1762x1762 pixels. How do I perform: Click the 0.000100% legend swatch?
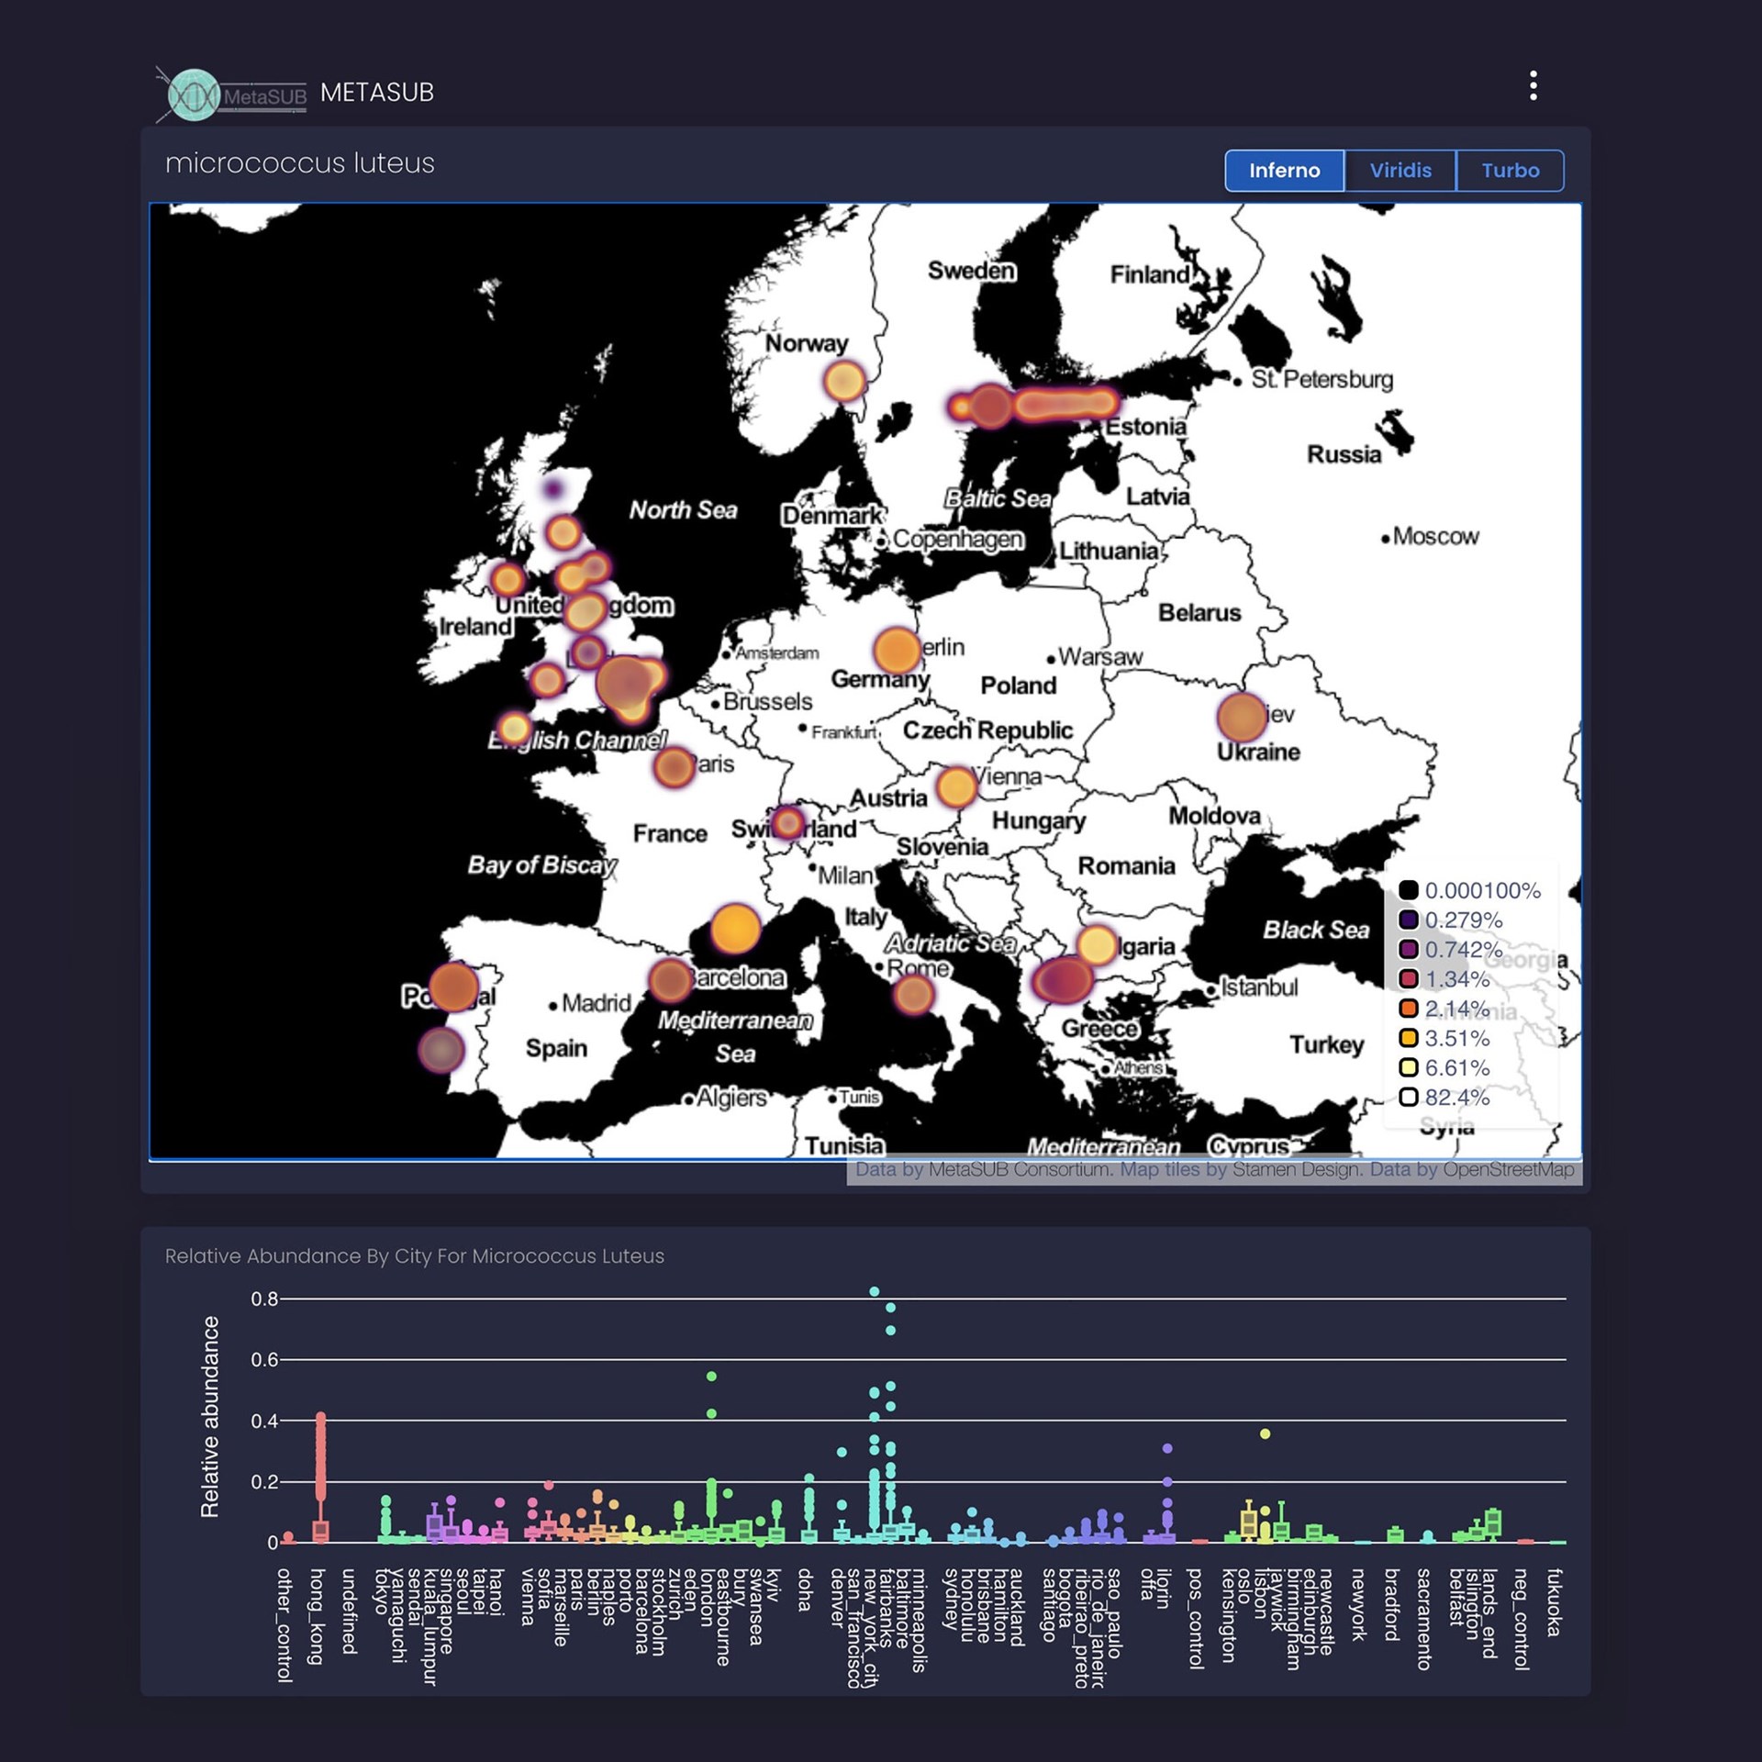pos(1409,890)
